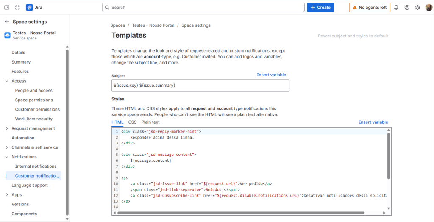Click the Subject input field
Screen dimensions: 434x222
[x=200, y=85]
